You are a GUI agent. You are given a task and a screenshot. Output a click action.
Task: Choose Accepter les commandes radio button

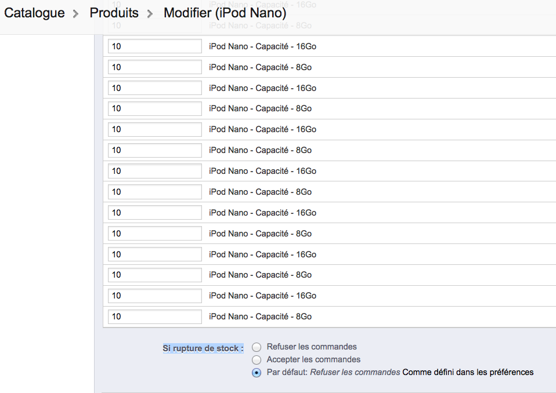(x=257, y=360)
